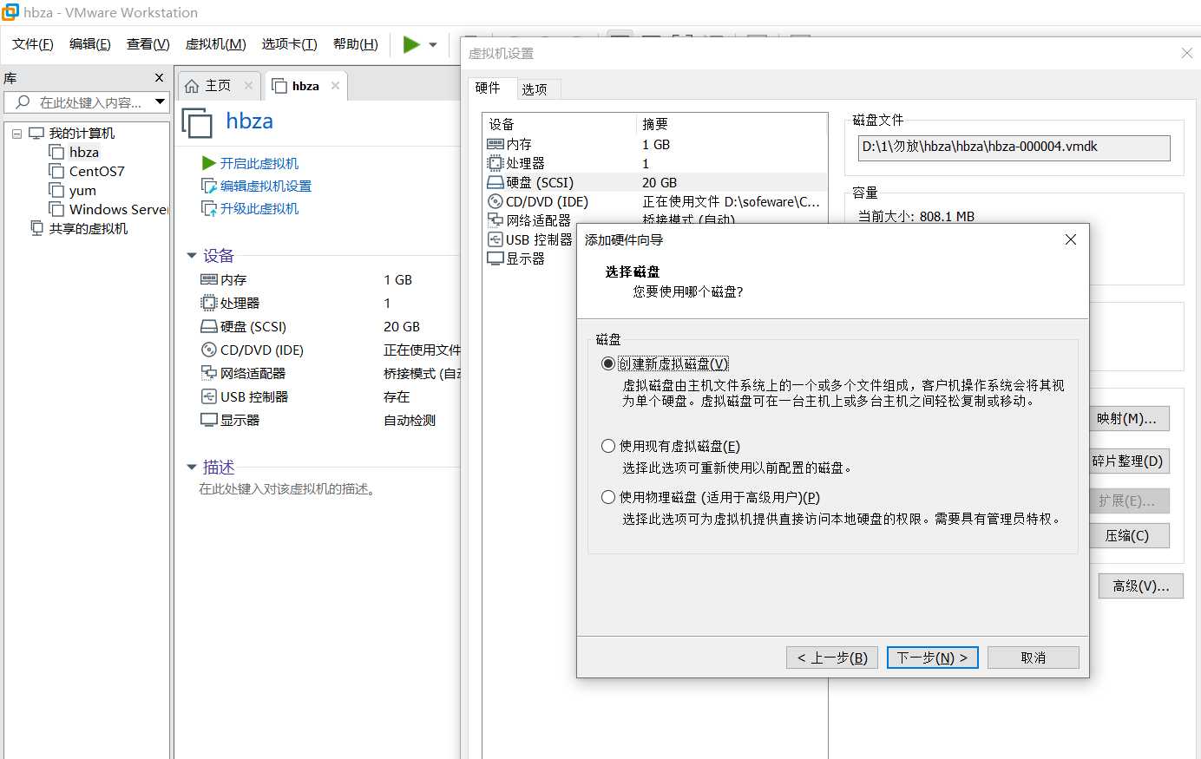Screen dimensions: 1201x759
Task: Click the library search input field
Action: 87,102
